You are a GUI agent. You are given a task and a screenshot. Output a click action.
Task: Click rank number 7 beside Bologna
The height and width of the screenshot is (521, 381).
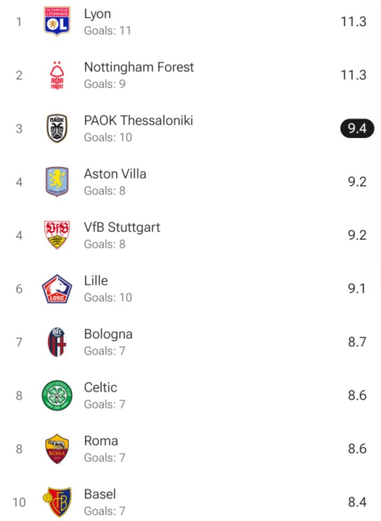(19, 342)
